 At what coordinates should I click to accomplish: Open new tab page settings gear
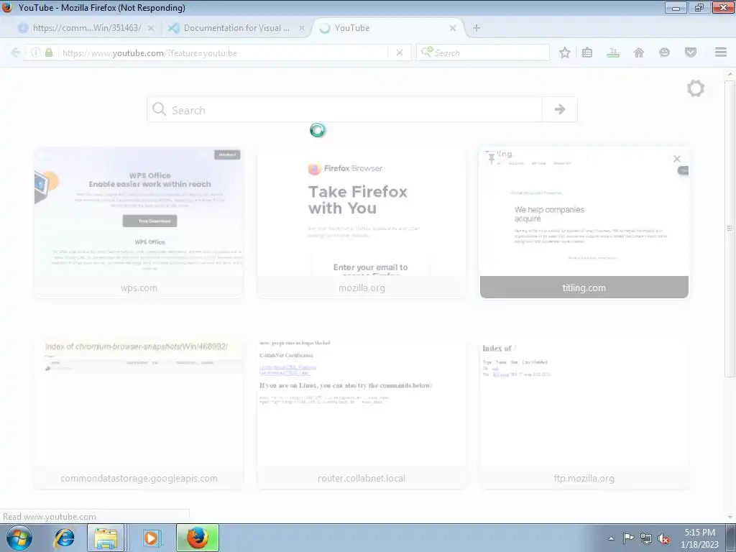(x=696, y=88)
